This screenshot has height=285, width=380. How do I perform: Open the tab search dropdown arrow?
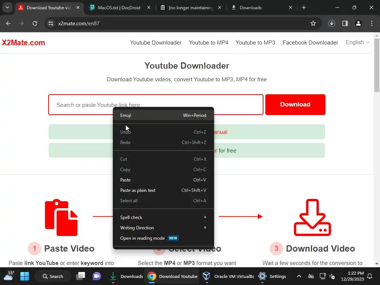[x=7, y=7]
